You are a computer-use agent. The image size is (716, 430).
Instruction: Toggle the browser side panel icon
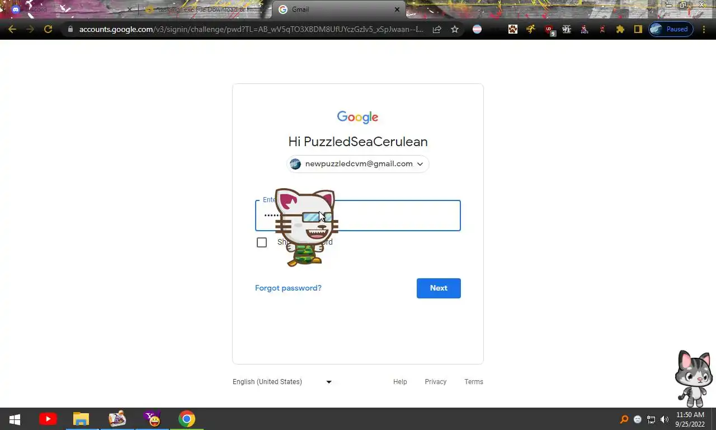(638, 29)
